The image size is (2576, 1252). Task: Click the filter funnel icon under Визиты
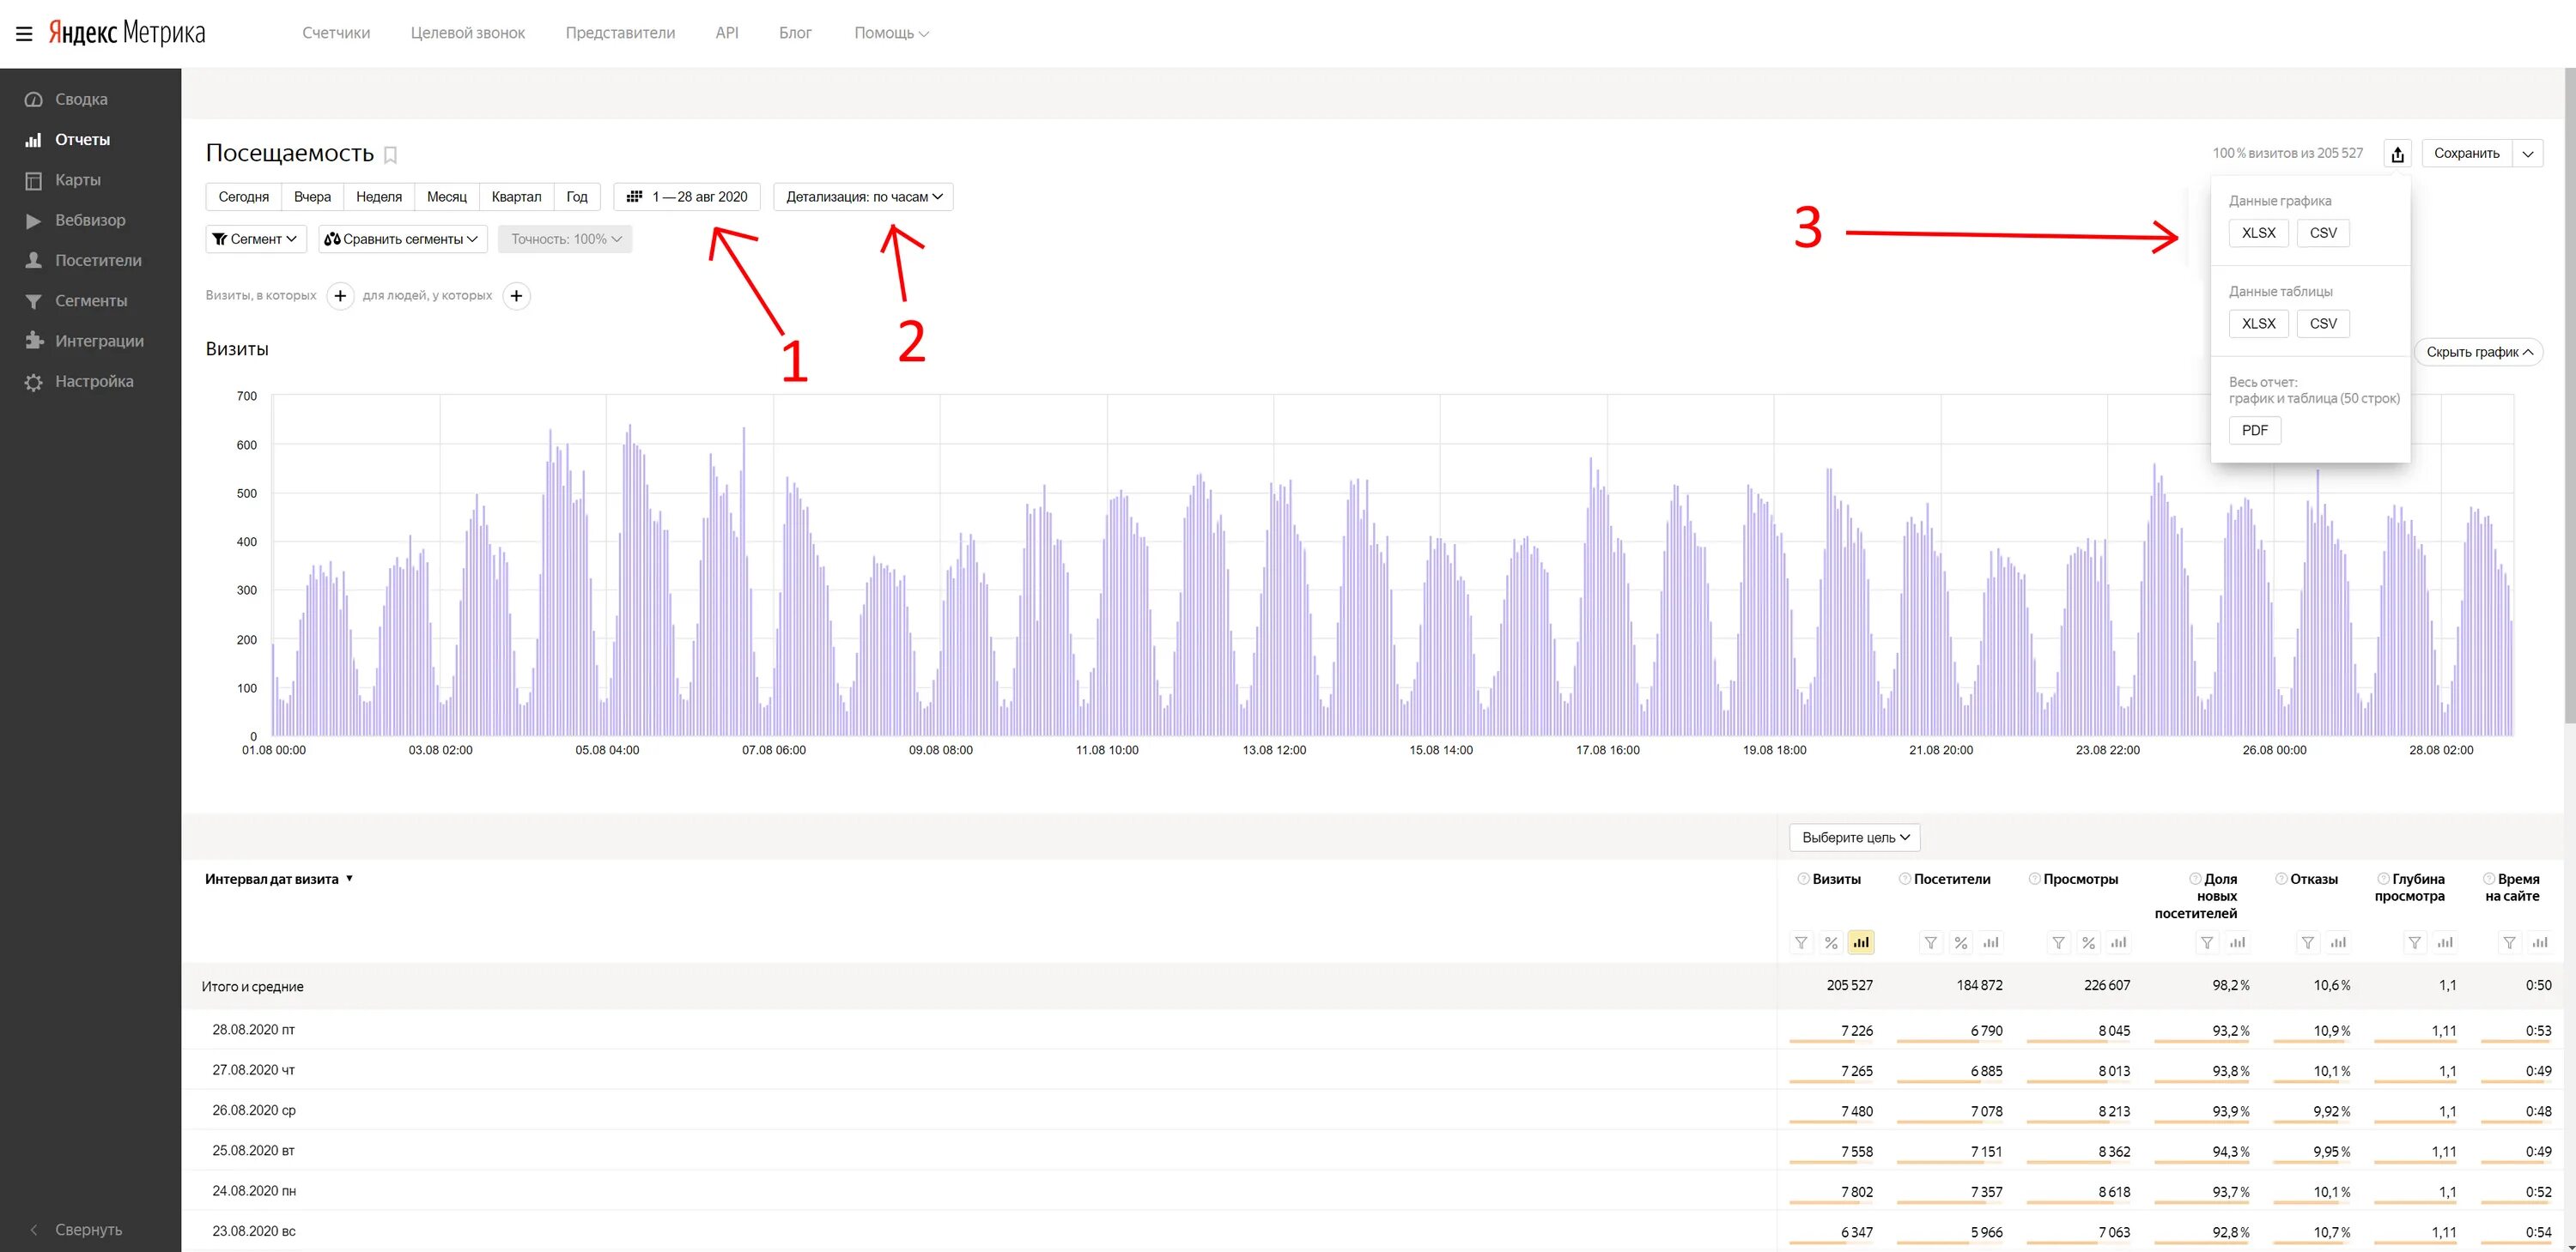tap(1801, 942)
